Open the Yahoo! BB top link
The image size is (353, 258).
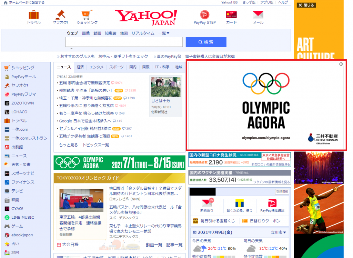(x=229, y=2)
